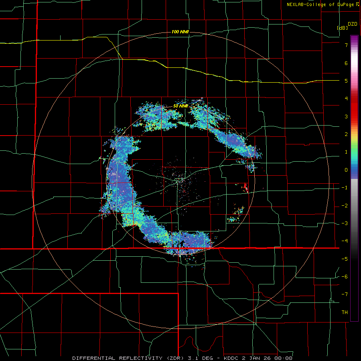Click the color bar at value 7

pos(354,45)
